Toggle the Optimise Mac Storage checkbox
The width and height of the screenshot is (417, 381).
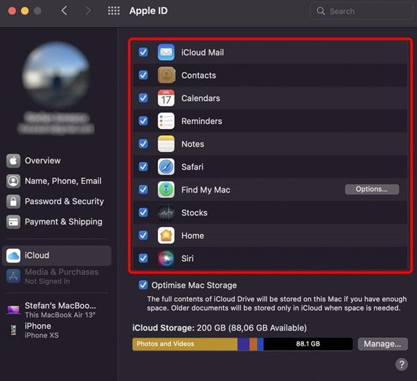(143, 285)
